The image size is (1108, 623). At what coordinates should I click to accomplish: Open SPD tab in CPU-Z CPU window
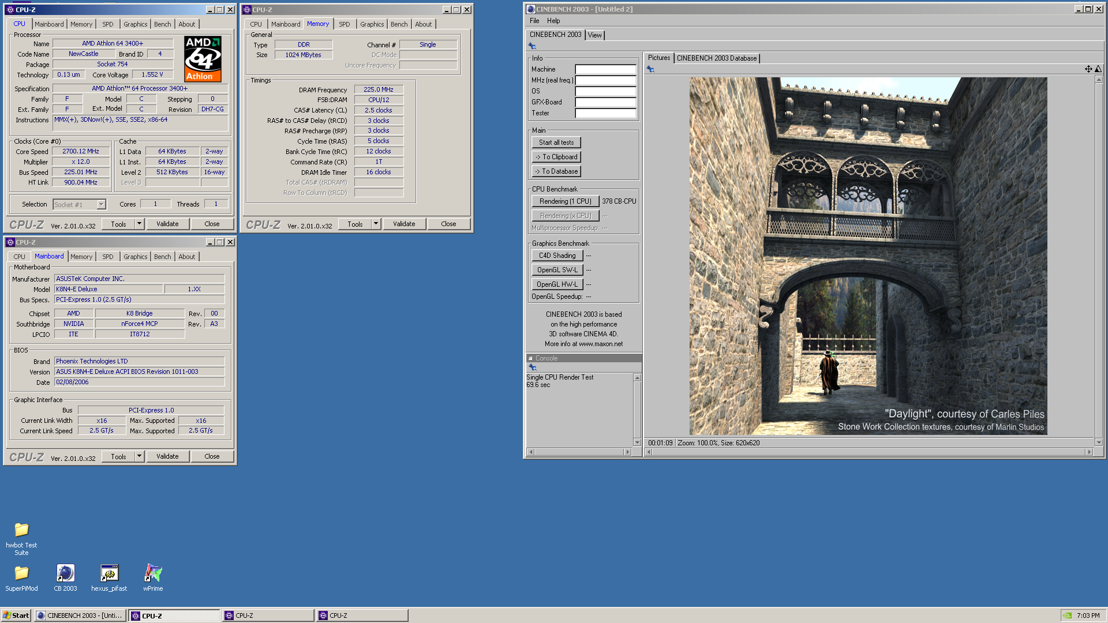click(108, 24)
